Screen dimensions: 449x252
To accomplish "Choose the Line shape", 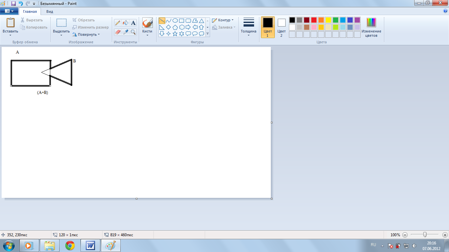I will click(x=162, y=21).
